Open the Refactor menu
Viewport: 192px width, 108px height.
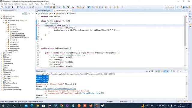pyautogui.click(x=17, y=4)
